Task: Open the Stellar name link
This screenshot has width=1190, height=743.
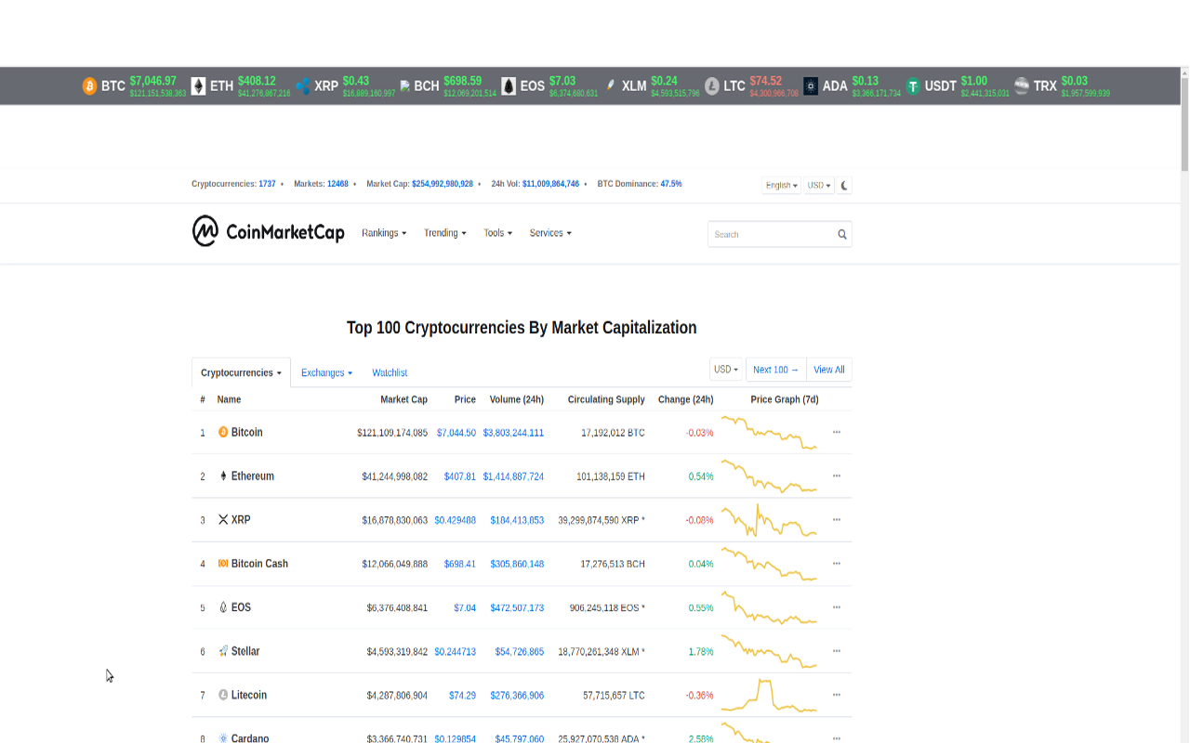Action: [x=245, y=651]
